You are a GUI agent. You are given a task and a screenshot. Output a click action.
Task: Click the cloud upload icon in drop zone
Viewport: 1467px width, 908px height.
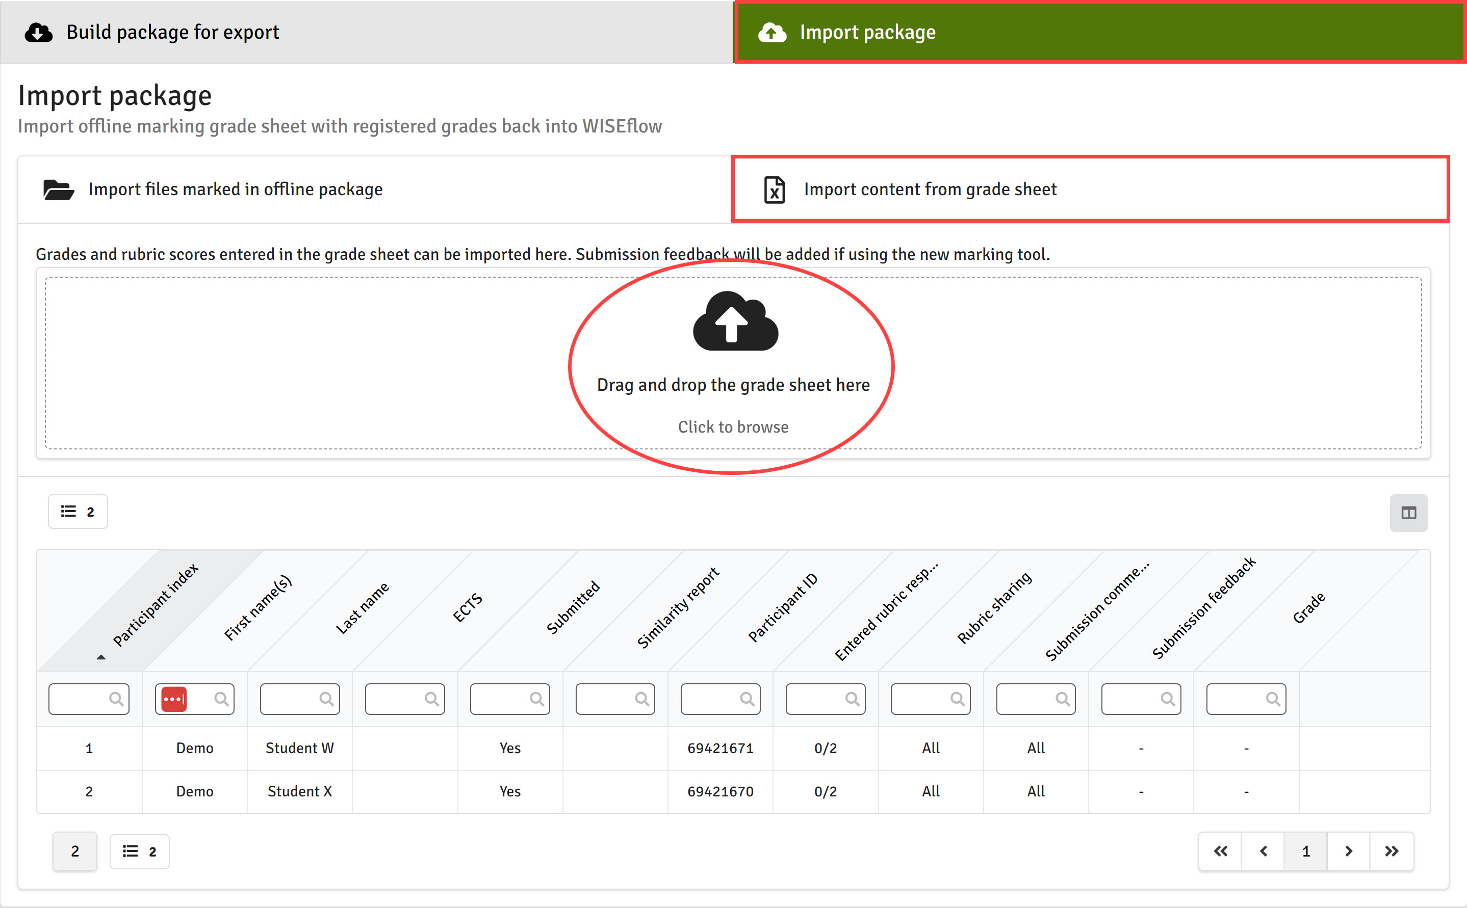[x=735, y=322]
